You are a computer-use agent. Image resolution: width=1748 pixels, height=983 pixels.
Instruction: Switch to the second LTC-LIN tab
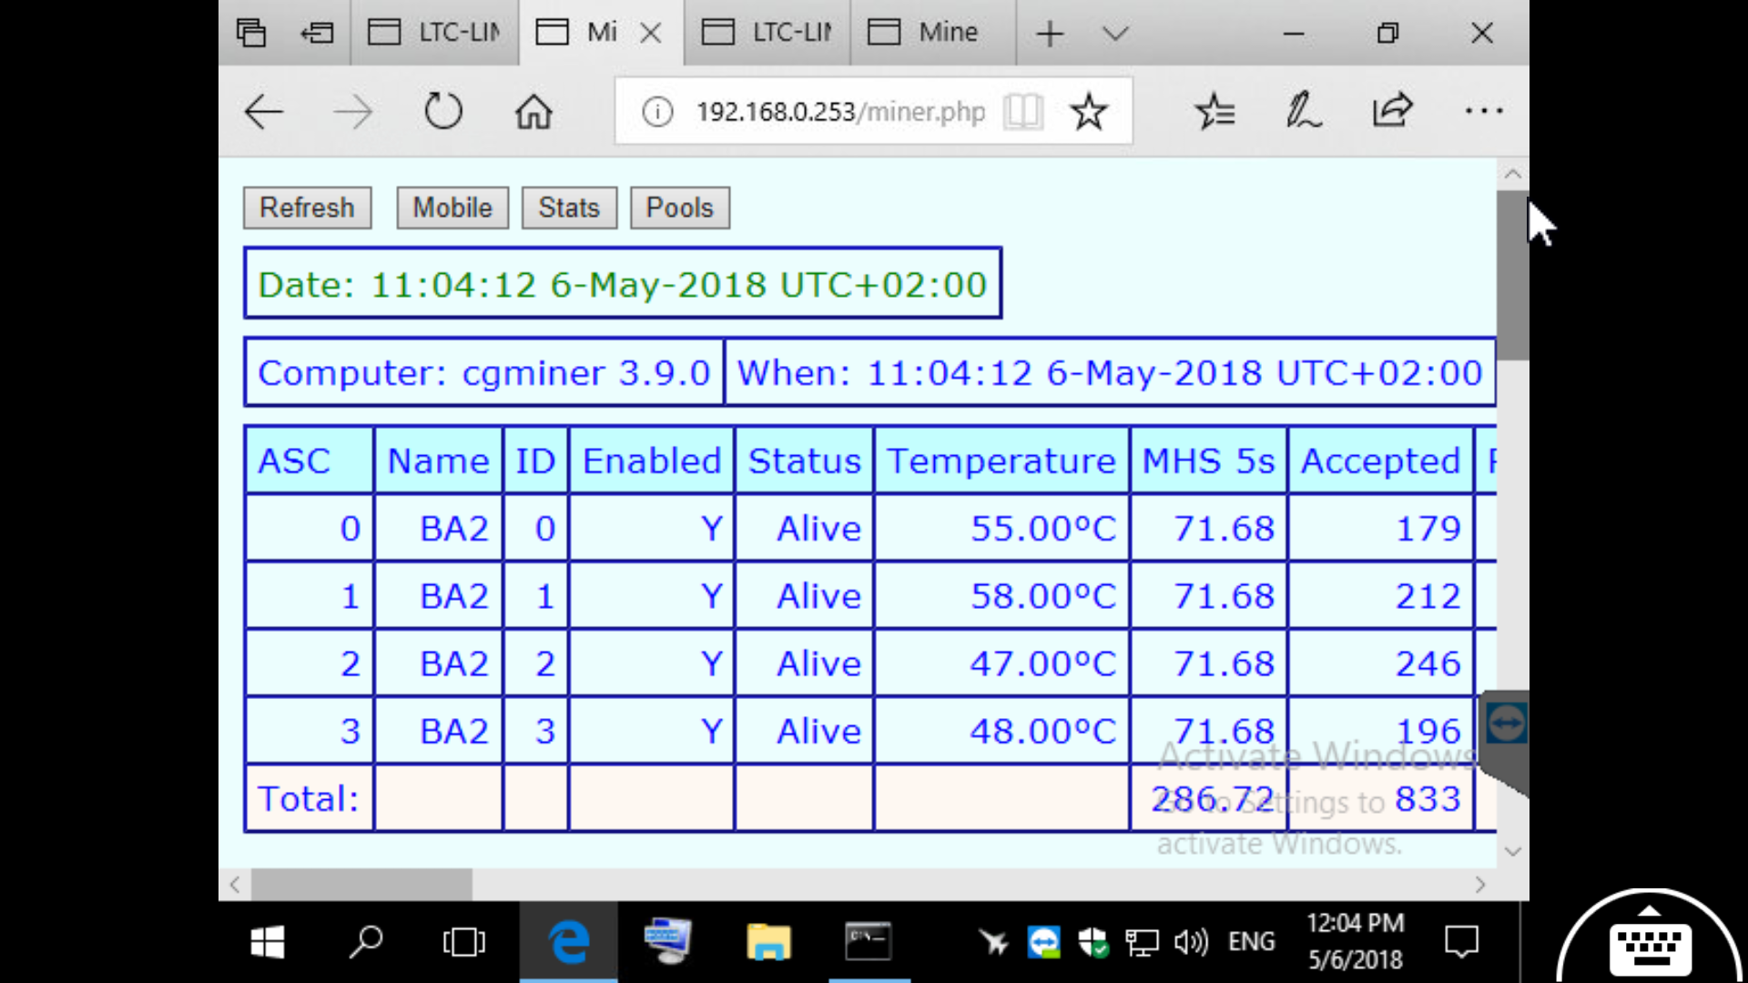click(x=767, y=33)
